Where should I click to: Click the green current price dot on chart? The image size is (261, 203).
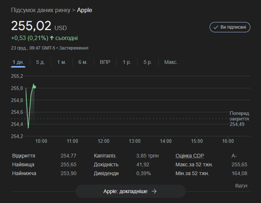[x=35, y=87]
